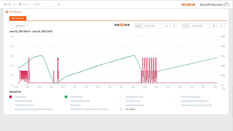Jump to latest data with last arrow
The width and height of the screenshot is (233, 131).
129,25
